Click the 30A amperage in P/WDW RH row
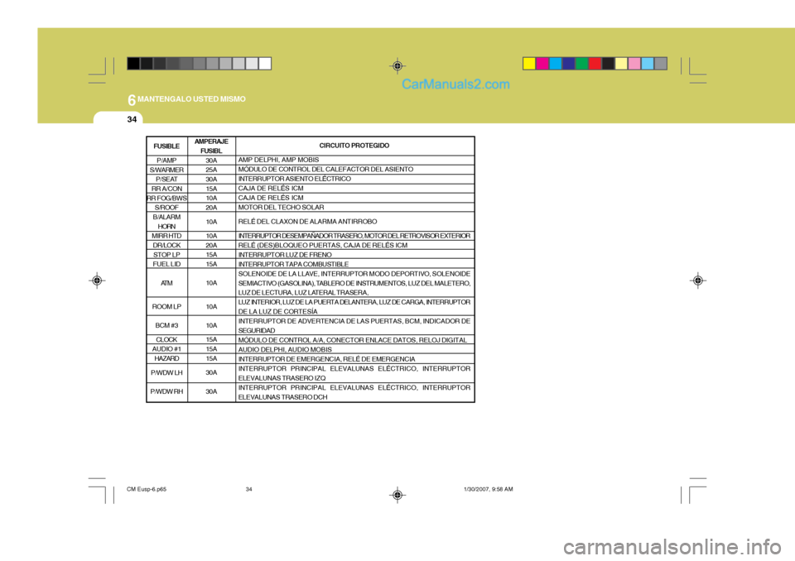Viewport: 795px width, 561px height. (x=211, y=391)
